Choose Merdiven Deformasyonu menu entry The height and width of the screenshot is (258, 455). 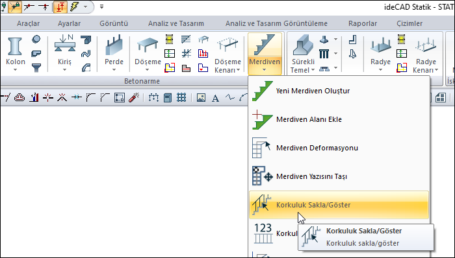click(339, 148)
